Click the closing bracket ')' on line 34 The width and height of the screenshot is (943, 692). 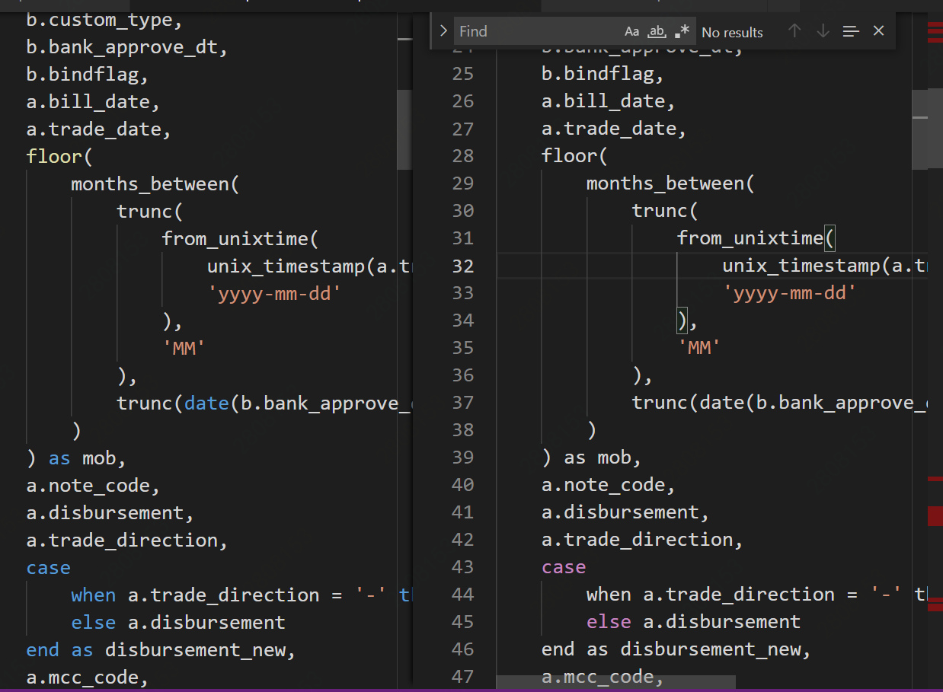click(x=682, y=320)
